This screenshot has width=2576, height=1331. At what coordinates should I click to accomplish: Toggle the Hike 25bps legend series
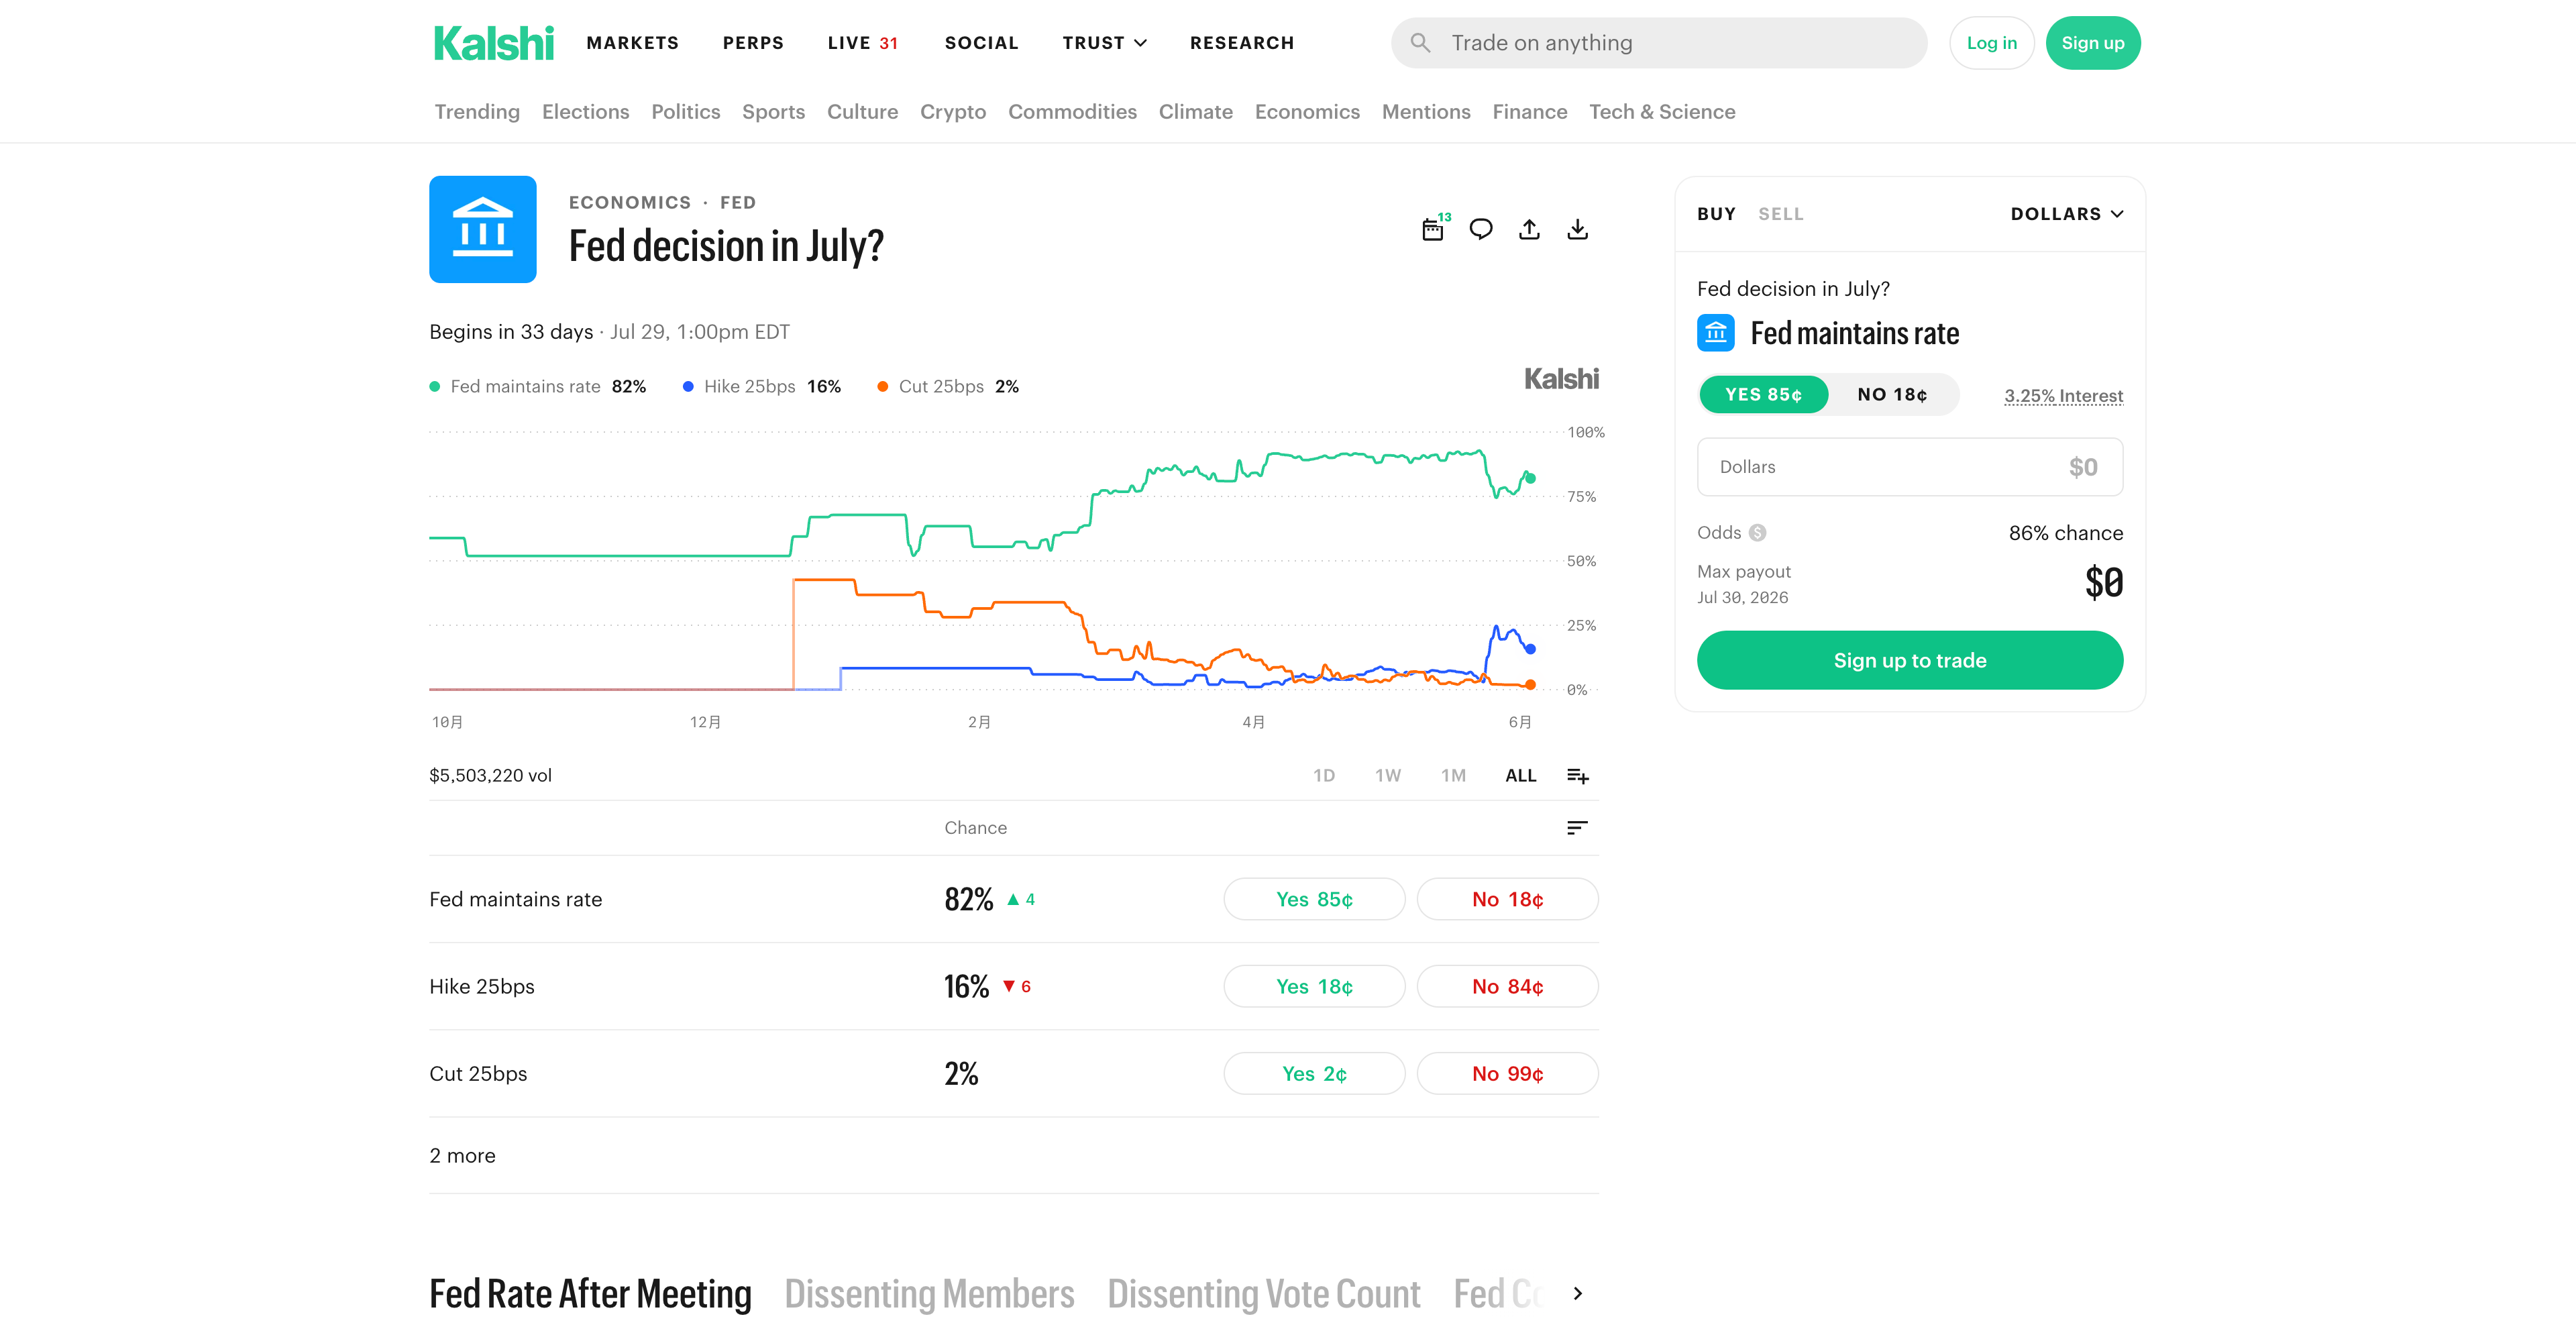click(762, 387)
